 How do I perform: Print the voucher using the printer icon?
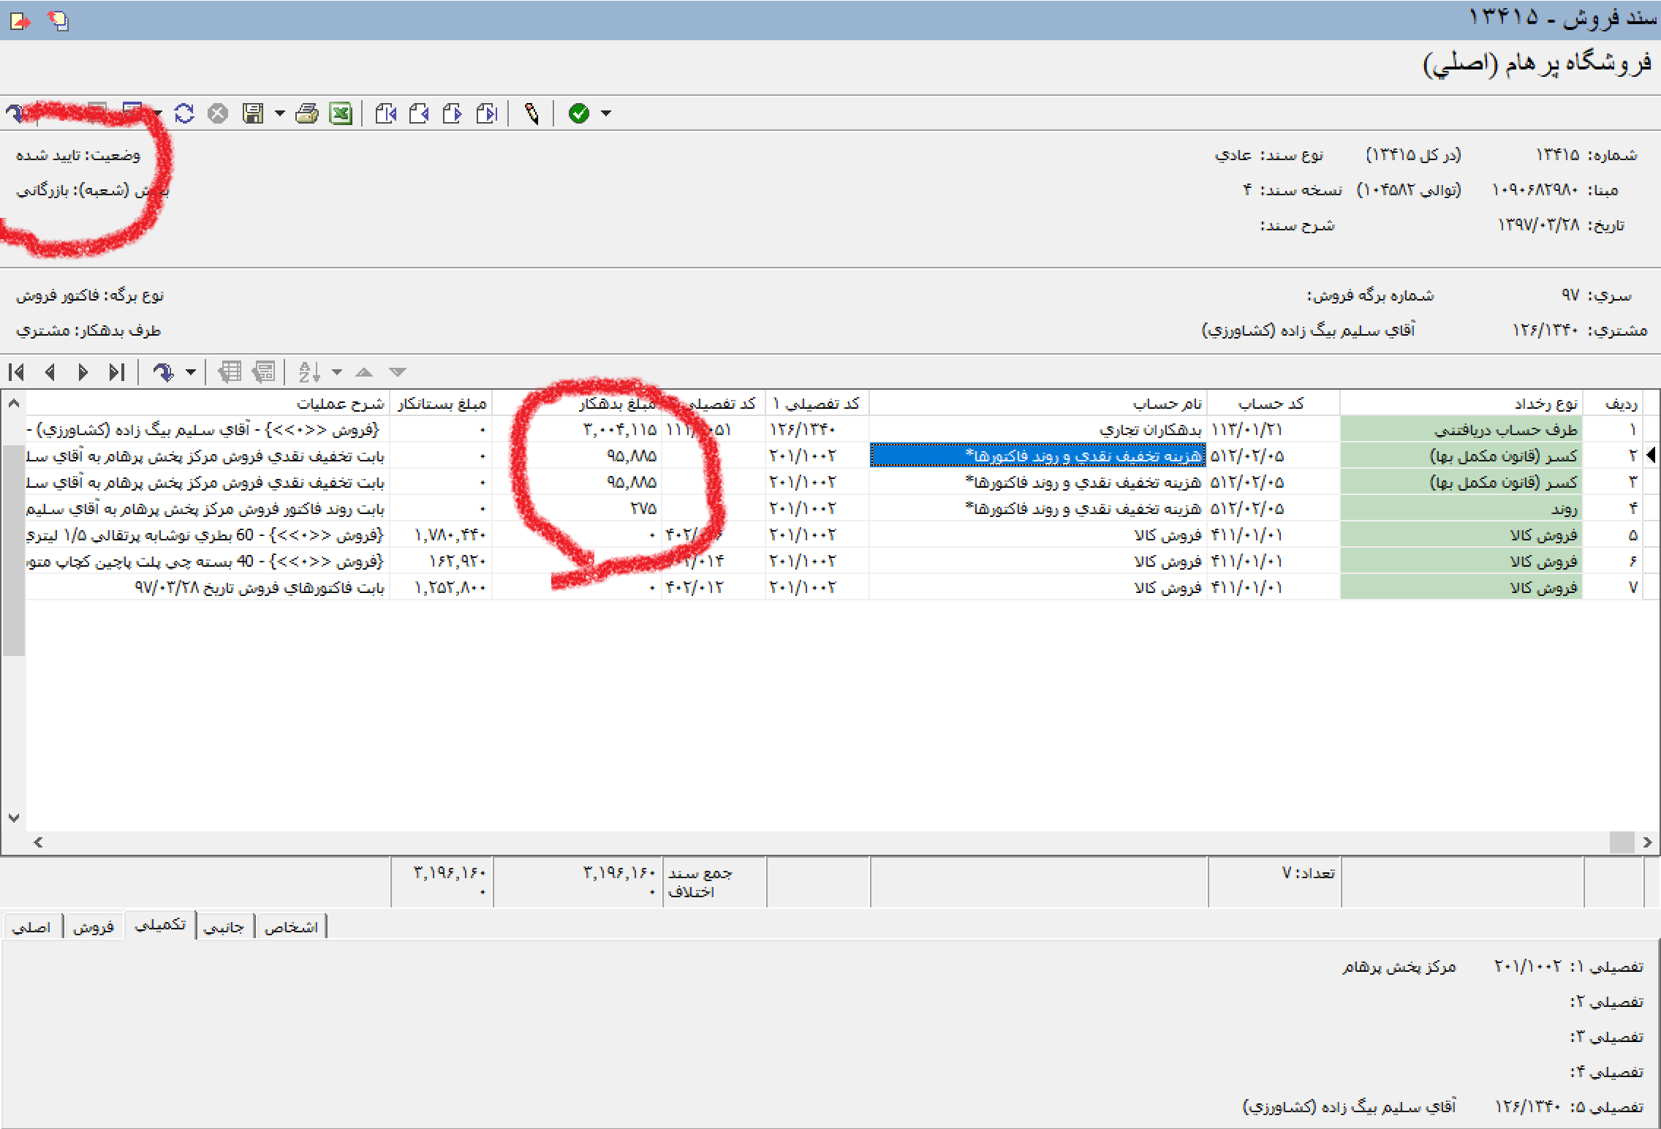coord(307,113)
